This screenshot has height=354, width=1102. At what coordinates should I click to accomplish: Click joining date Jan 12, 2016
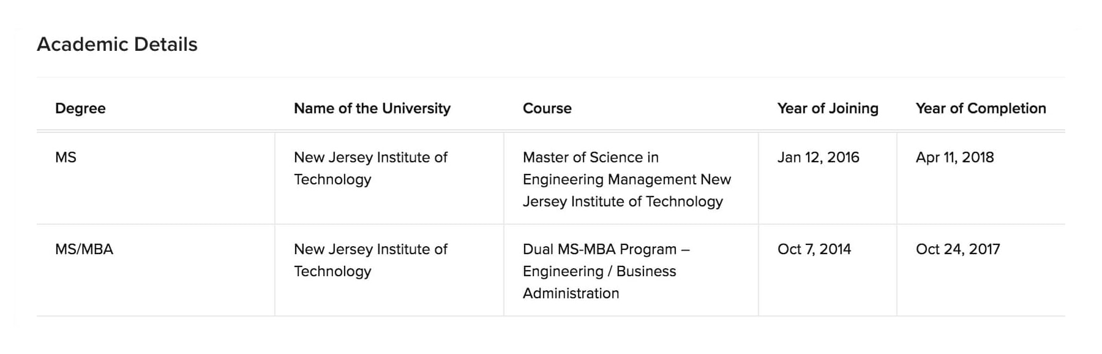pos(819,157)
